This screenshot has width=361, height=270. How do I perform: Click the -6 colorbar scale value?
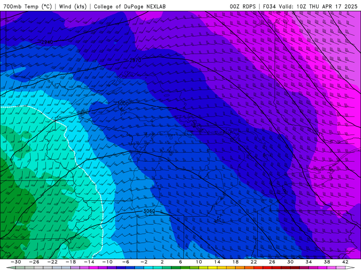click(125, 262)
